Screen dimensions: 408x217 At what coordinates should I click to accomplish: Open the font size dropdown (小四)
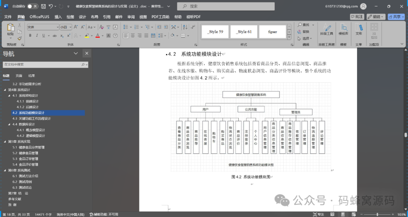pos(70,27)
